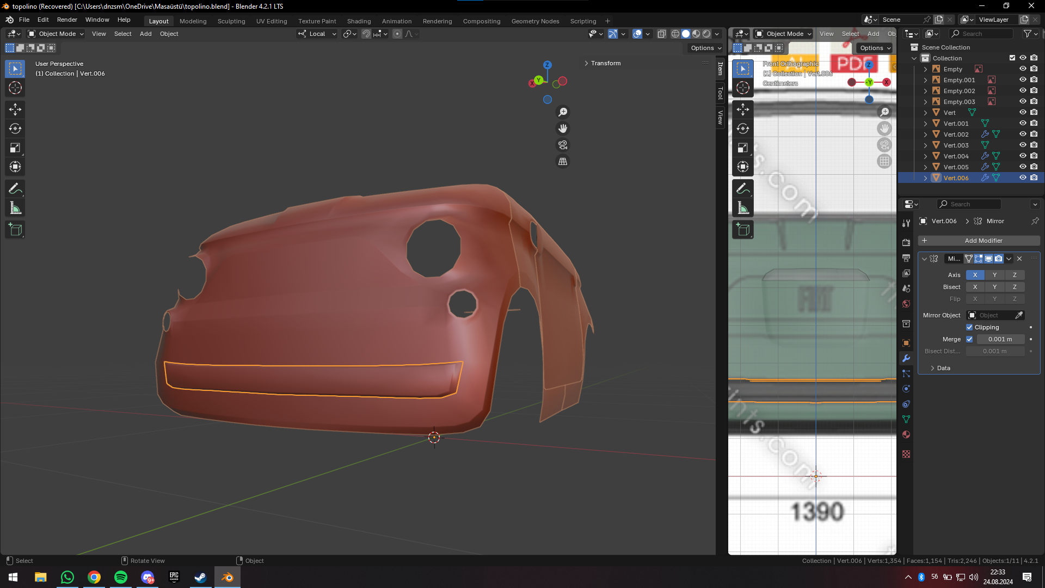Viewport: 1045px width, 588px height.
Task: Select the Move tool in left viewport
Action: pyautogui.click(x=15, y=109)
